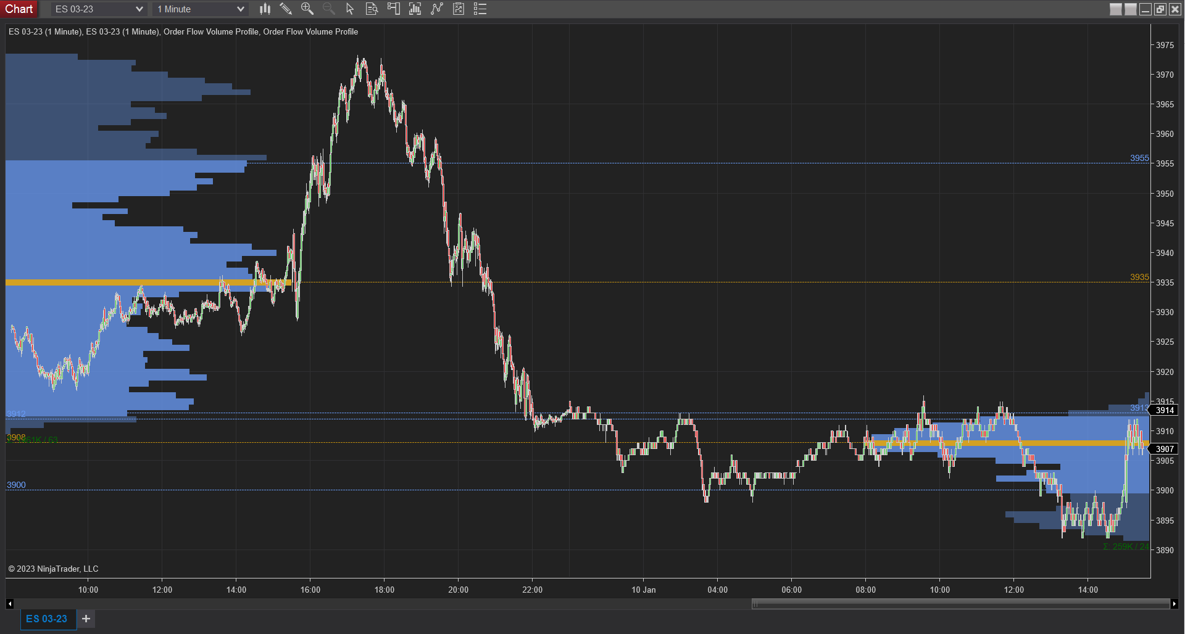Image resolution: width=1185 pixels, height=634 pixels.
Task: Expand the 1 Minute interval selector
Action: [201, 9]
